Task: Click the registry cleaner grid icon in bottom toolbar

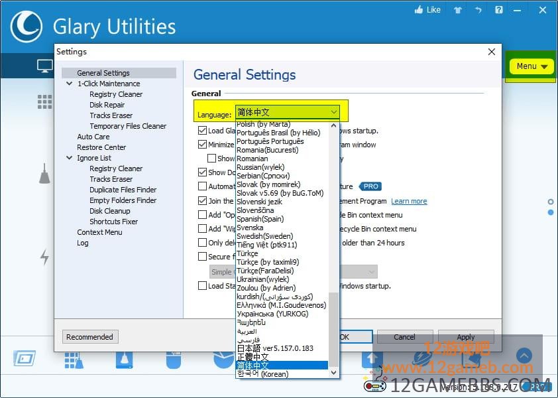Action: coord(74,360)
